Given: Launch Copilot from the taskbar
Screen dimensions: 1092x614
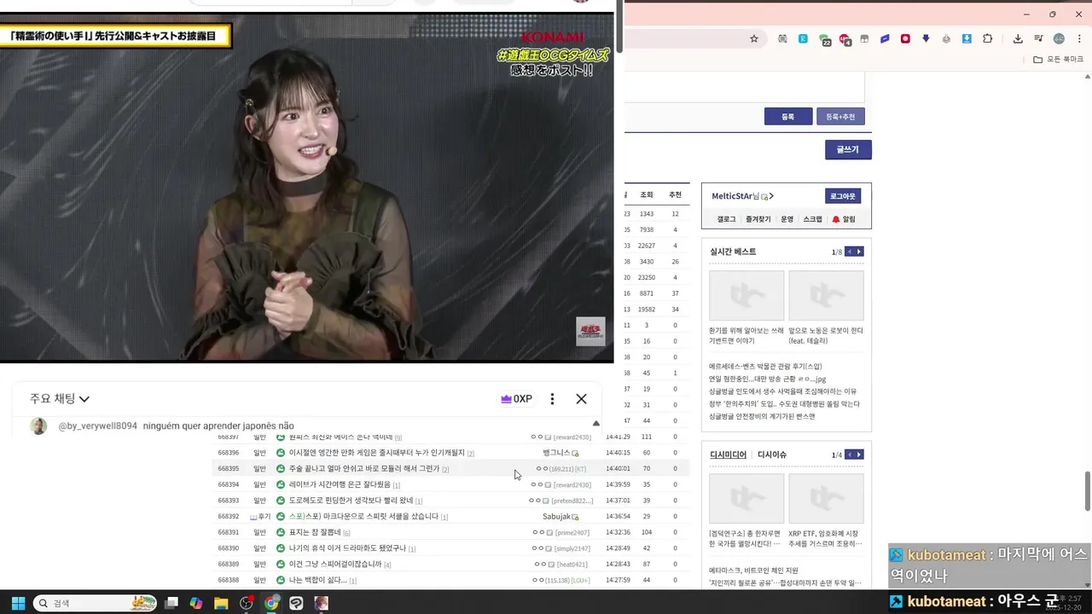Looking at the screenshot, I should (x=196, y=603).
